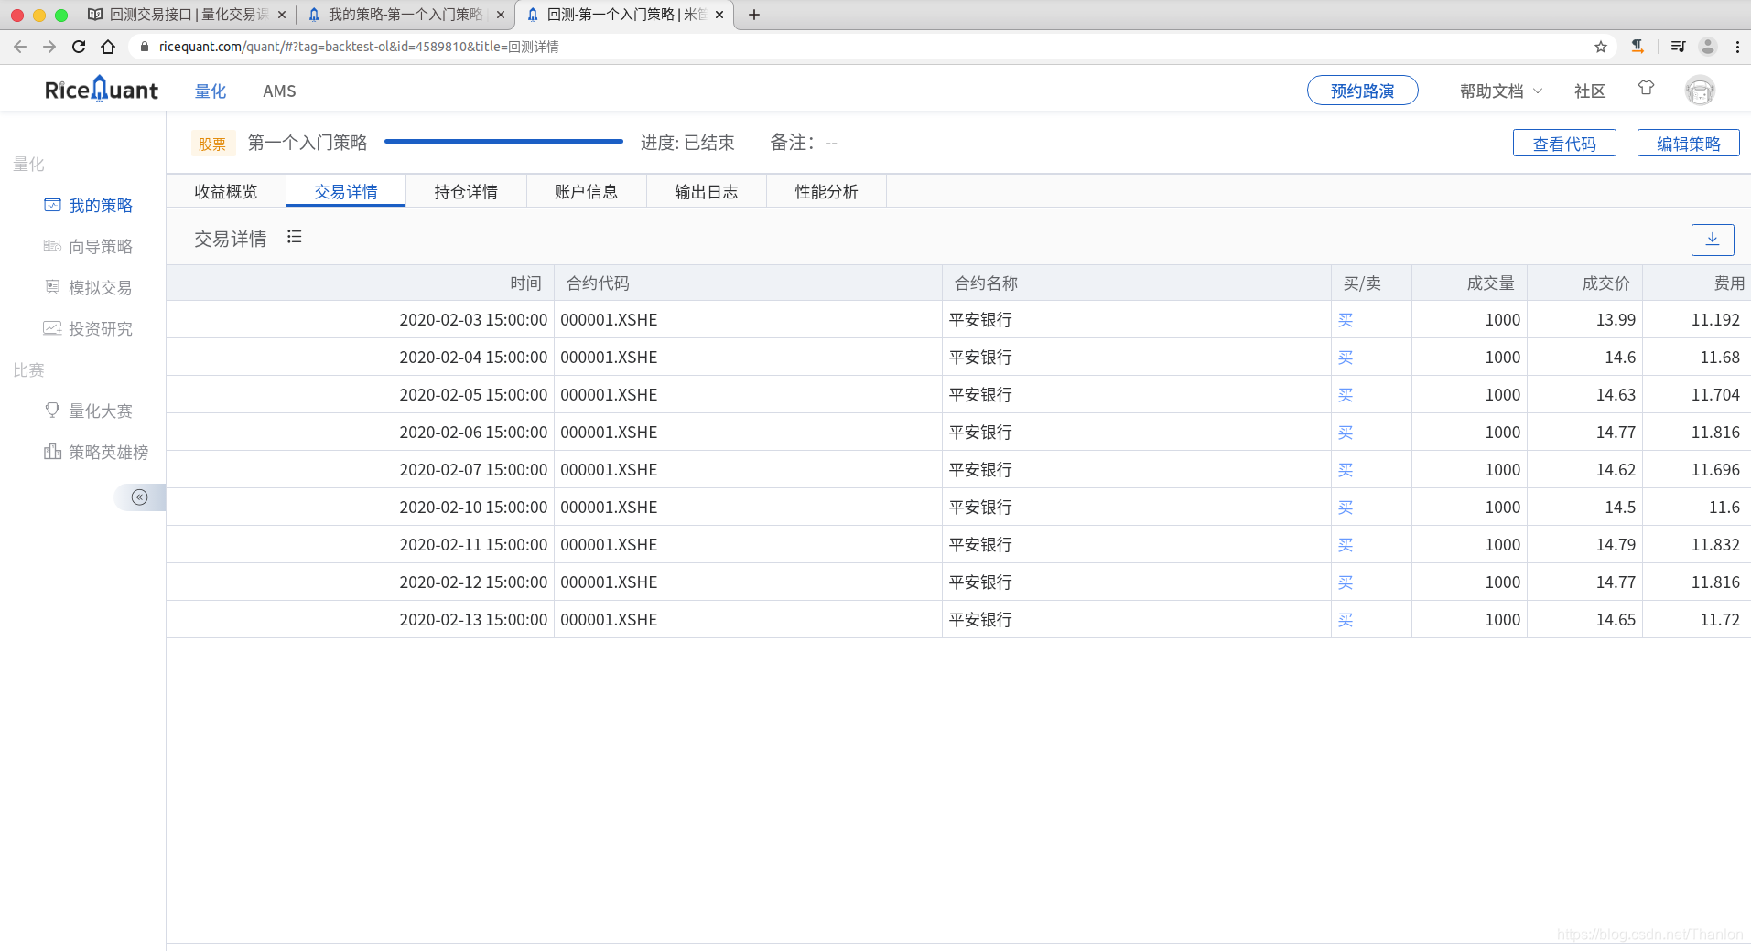Open 我的策略 in the sidebar
The width and height of the screenshot is (1751, 951).
click(88, 205)
